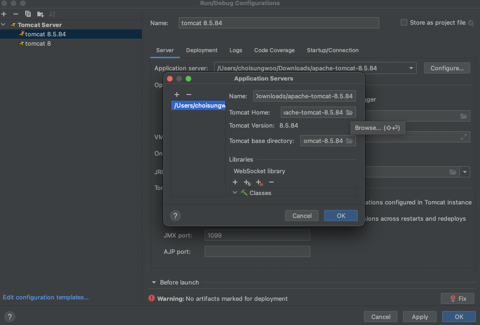The height and width of the screenshot is (325, 480).
Task: Click Cancel in Run/Debug Configurations window
Action: (x=381, y=317)
